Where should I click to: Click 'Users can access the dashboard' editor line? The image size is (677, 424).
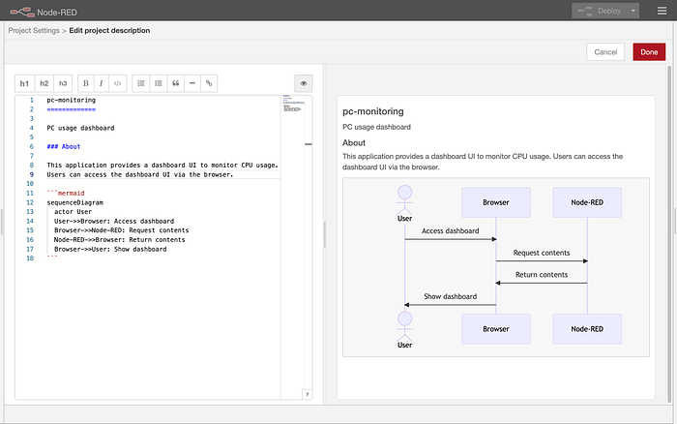point(140,174)
